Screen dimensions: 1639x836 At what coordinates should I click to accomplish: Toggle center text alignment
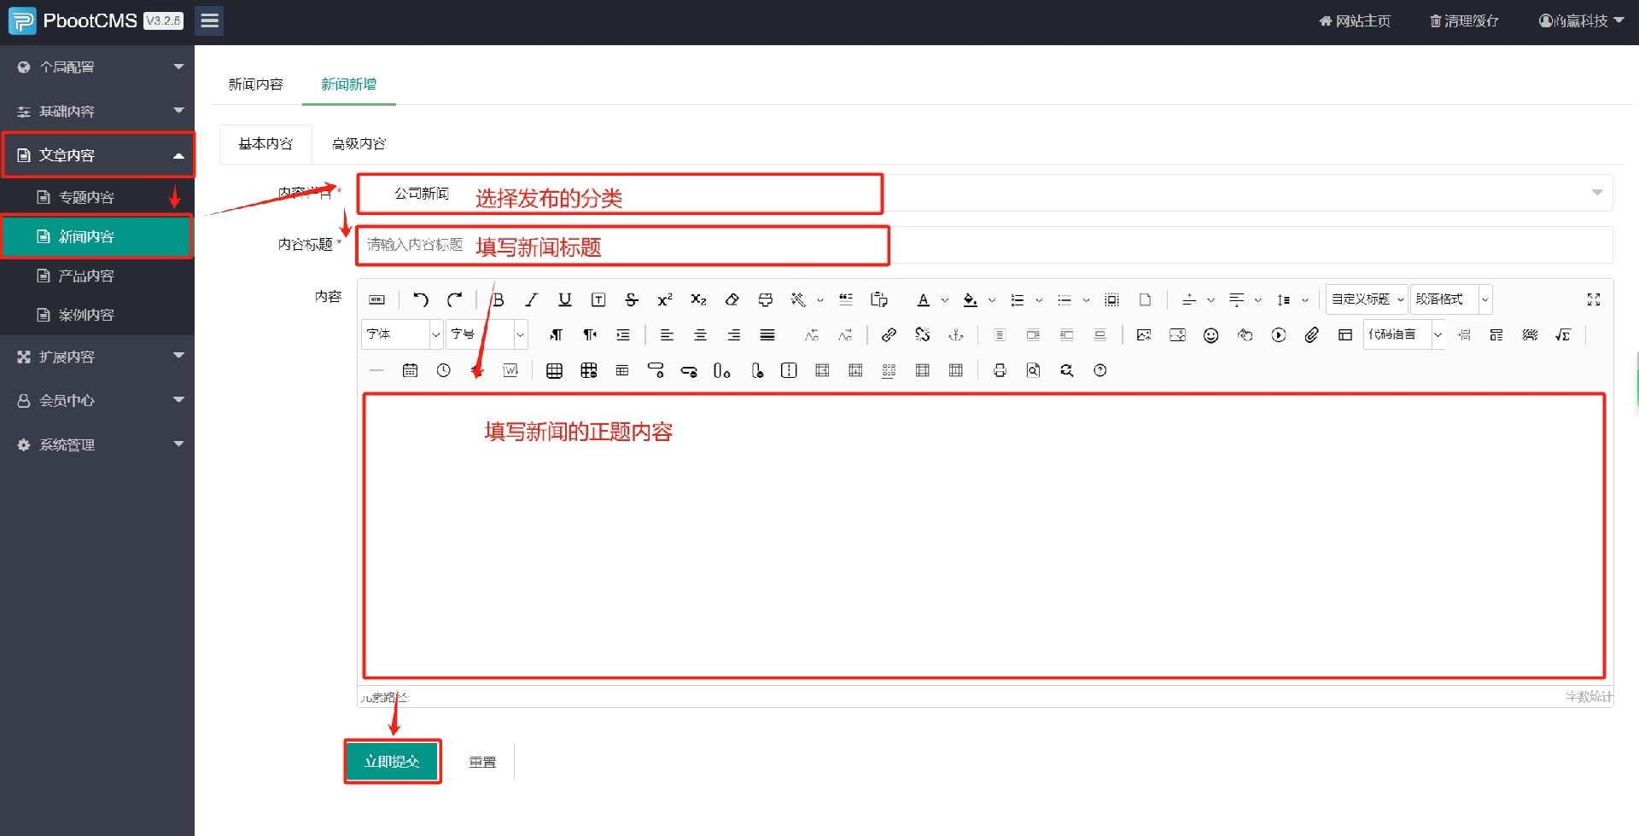(x=700, y=335)
